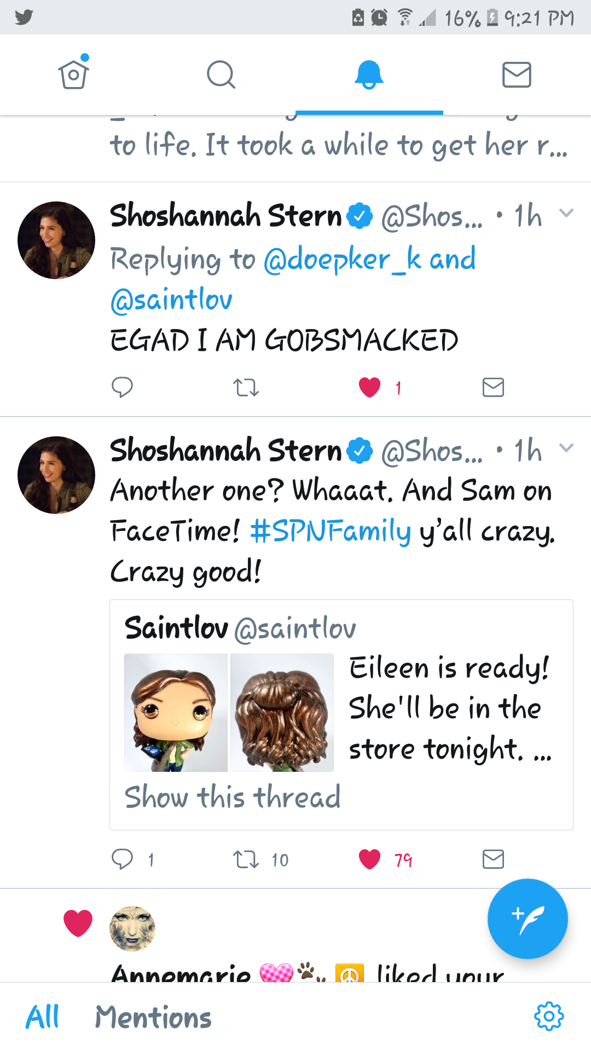
Task: Switch to the Mentions tab
Action: [x=153, y=1017]
